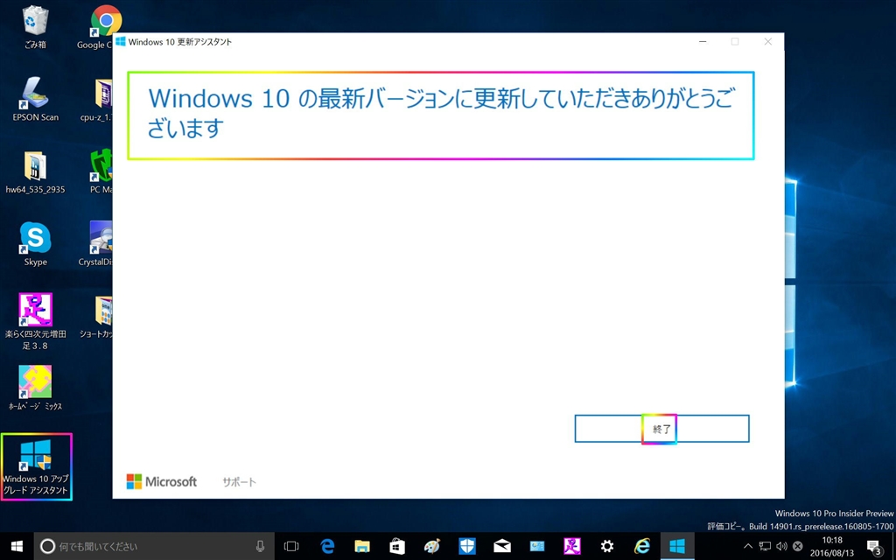
Task: Show hidden system tray icons
Action: [x=748, y=546]
